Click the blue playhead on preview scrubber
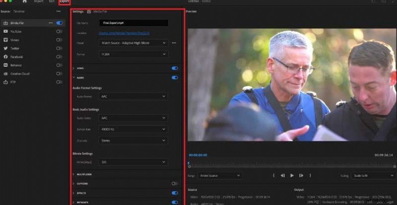The image size is (397, 205). coord(189,163)
